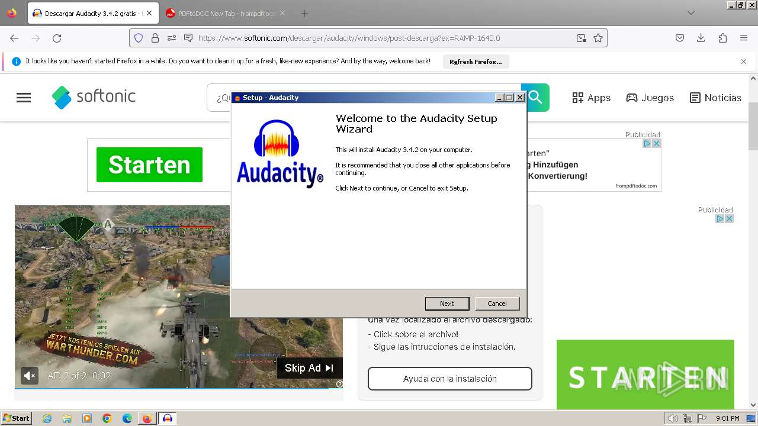Close the PDFtoDOC tab

pyautogui.click(x=282, y=13)
